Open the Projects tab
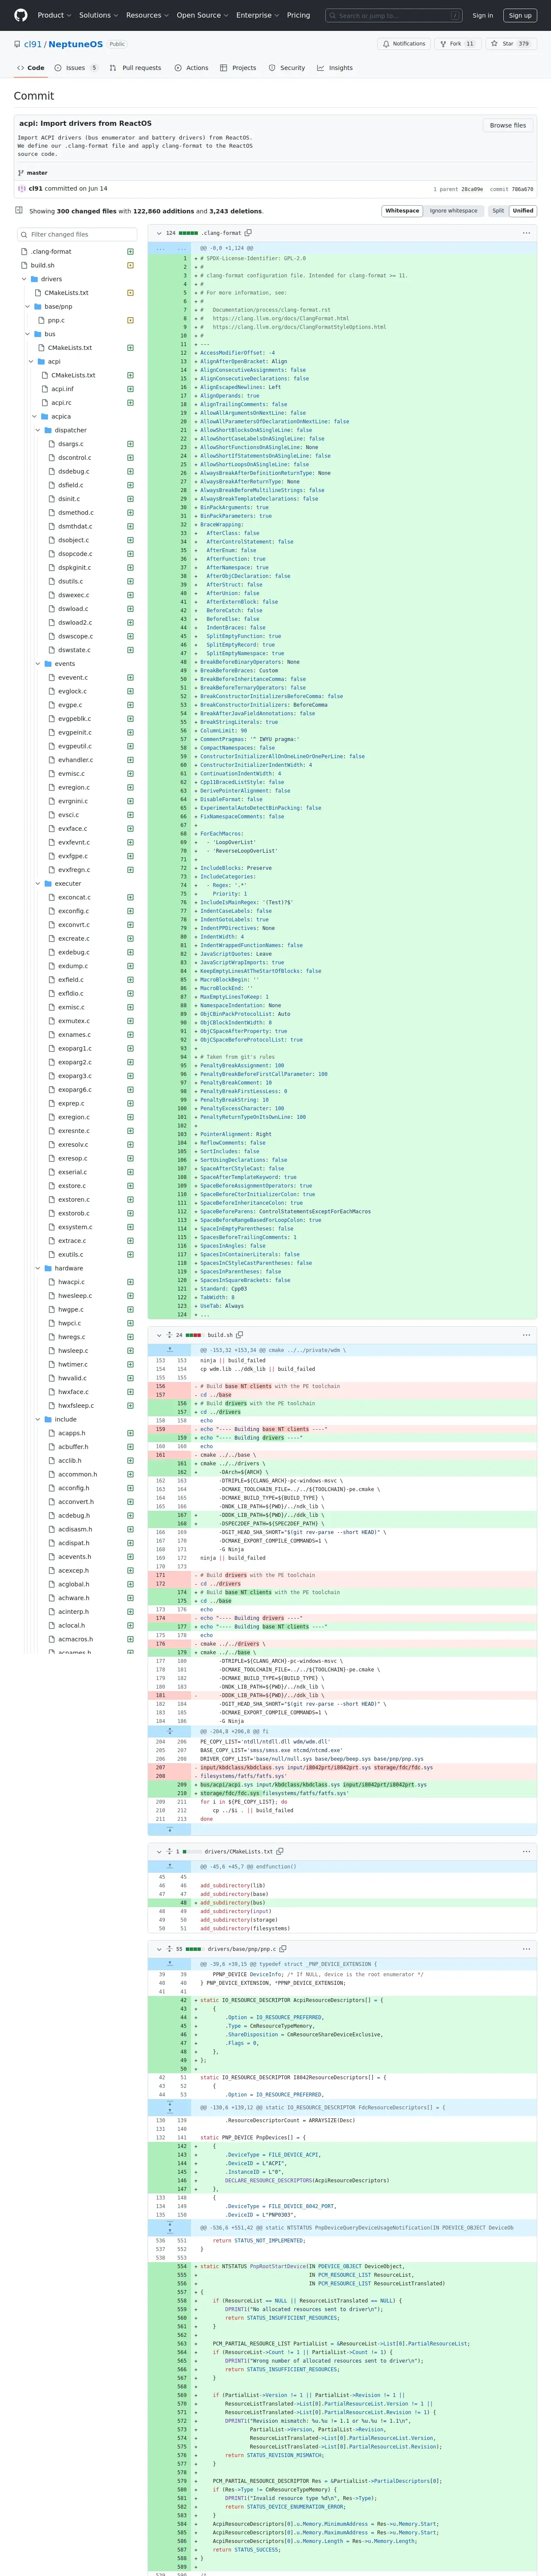The height and width of the screenshot is (2576, 551). [238, 68]
